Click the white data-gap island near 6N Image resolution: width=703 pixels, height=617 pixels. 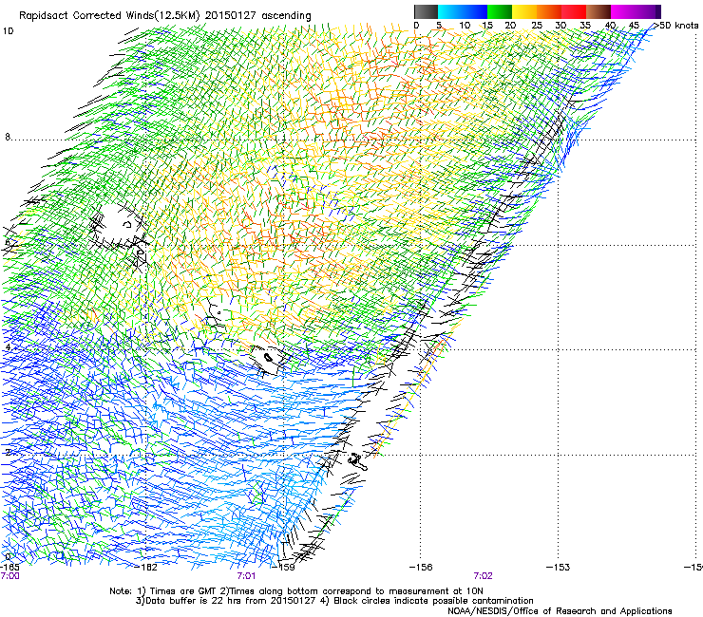click(118, 225)
